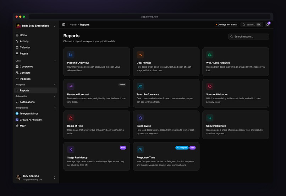The image size is (286, 196).
Task: Toggle the sidebar panel icon
Action: click(64, 24)
